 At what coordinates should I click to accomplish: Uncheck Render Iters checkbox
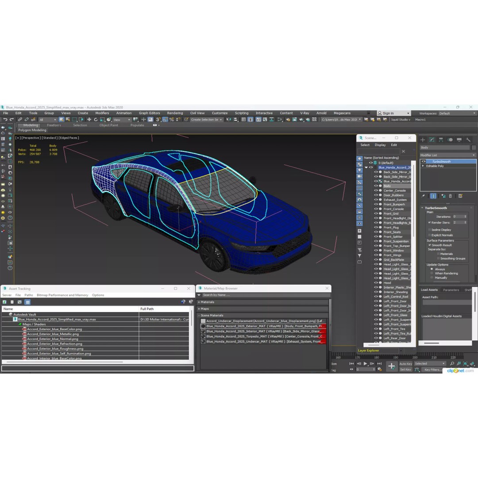[x=429, y=223]
